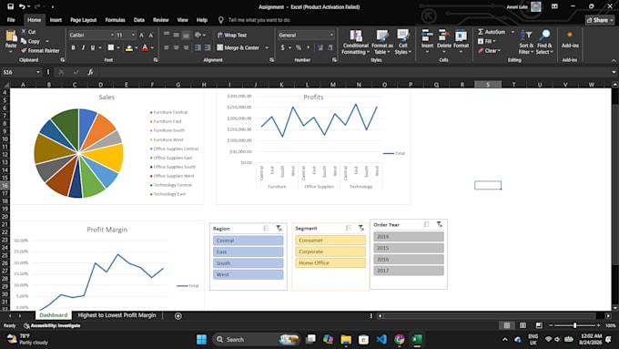This screenshot has width=619, height=349.
Task: Open Cell Styles dropdown
Action: [402, 42]
